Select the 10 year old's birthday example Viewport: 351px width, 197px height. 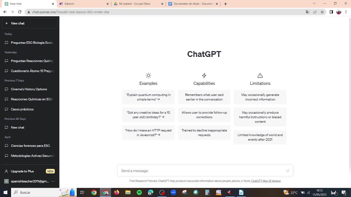[x=148, y=115]
